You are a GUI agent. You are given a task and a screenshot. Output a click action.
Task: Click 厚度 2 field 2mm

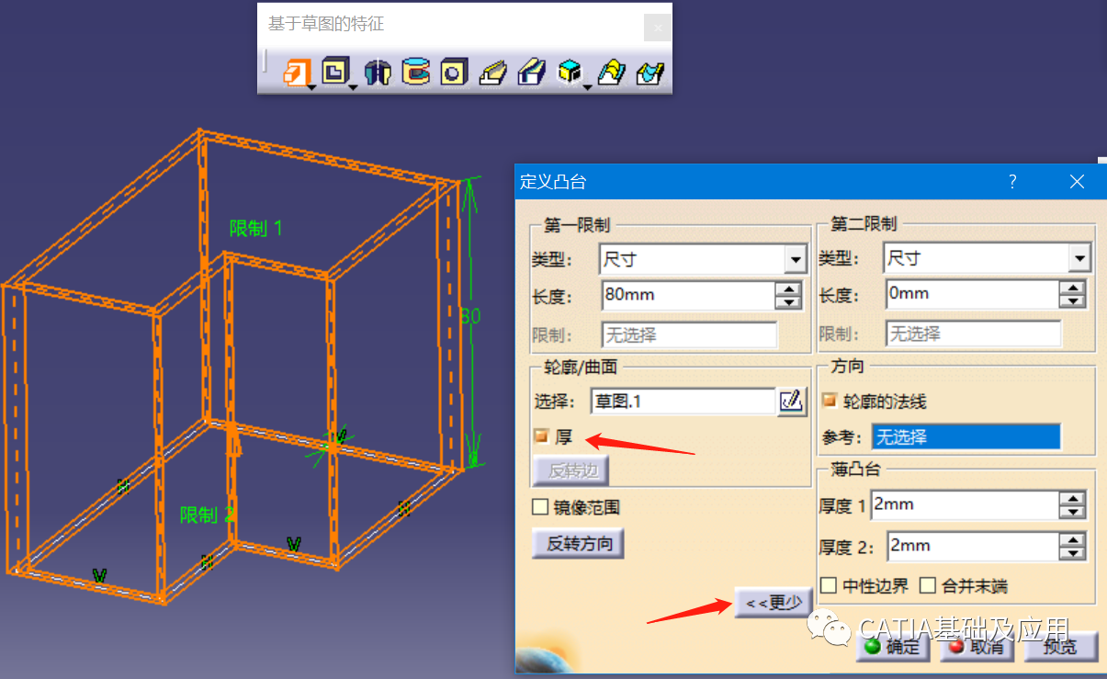pyautogui.click(x=973, y=547)
